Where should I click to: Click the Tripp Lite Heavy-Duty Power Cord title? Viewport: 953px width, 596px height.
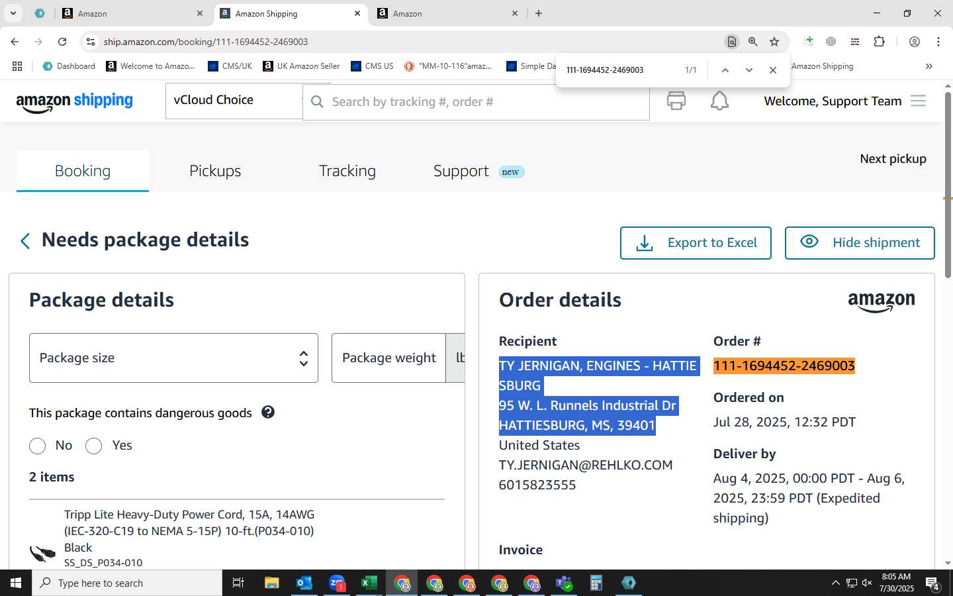point(189,531)
